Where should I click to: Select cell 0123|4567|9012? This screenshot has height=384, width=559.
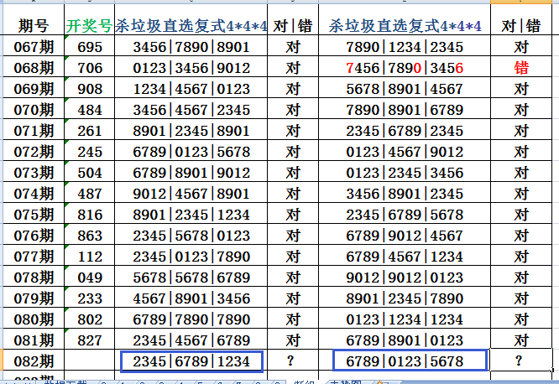pos(405,152)
